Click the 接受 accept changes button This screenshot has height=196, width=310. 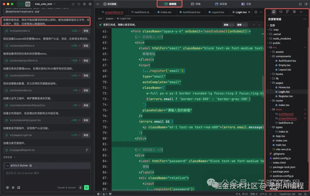click(242, 25)
